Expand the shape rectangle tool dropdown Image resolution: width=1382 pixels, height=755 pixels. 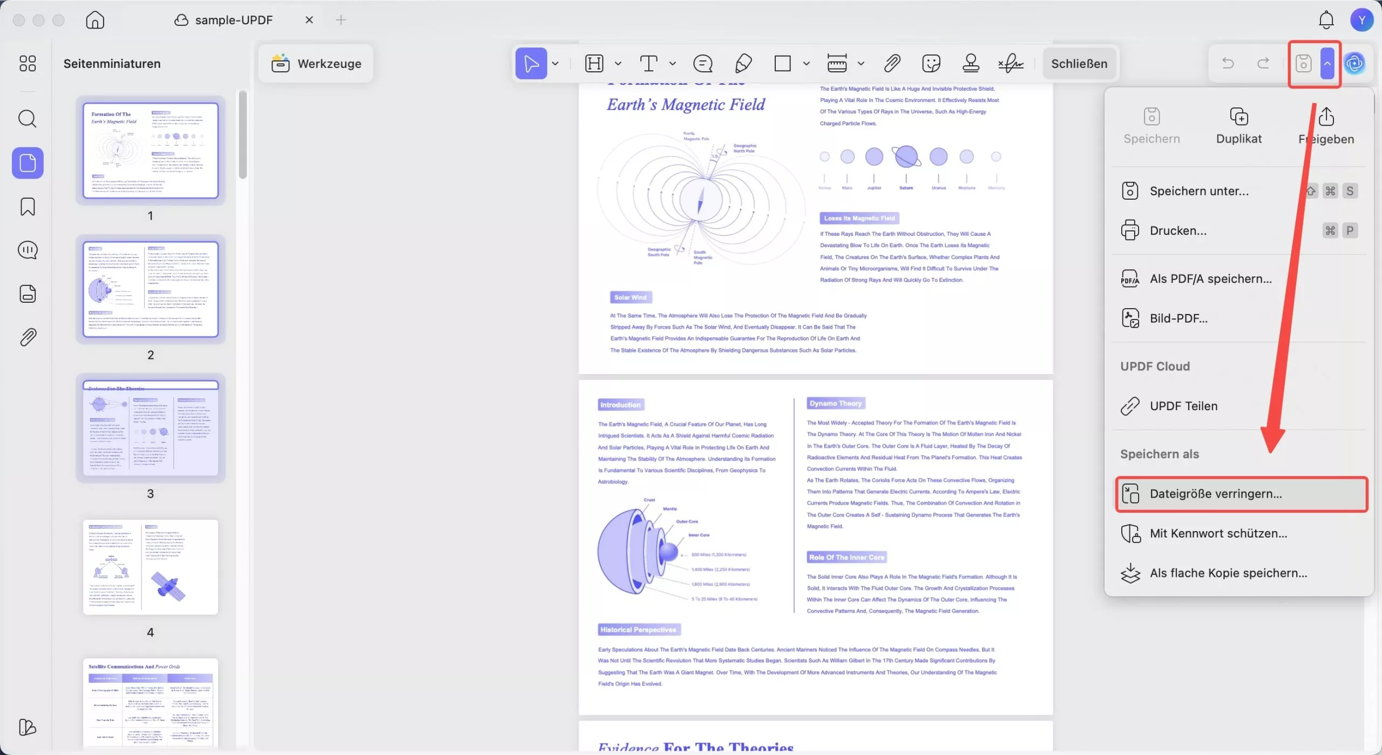coord(806,64)
